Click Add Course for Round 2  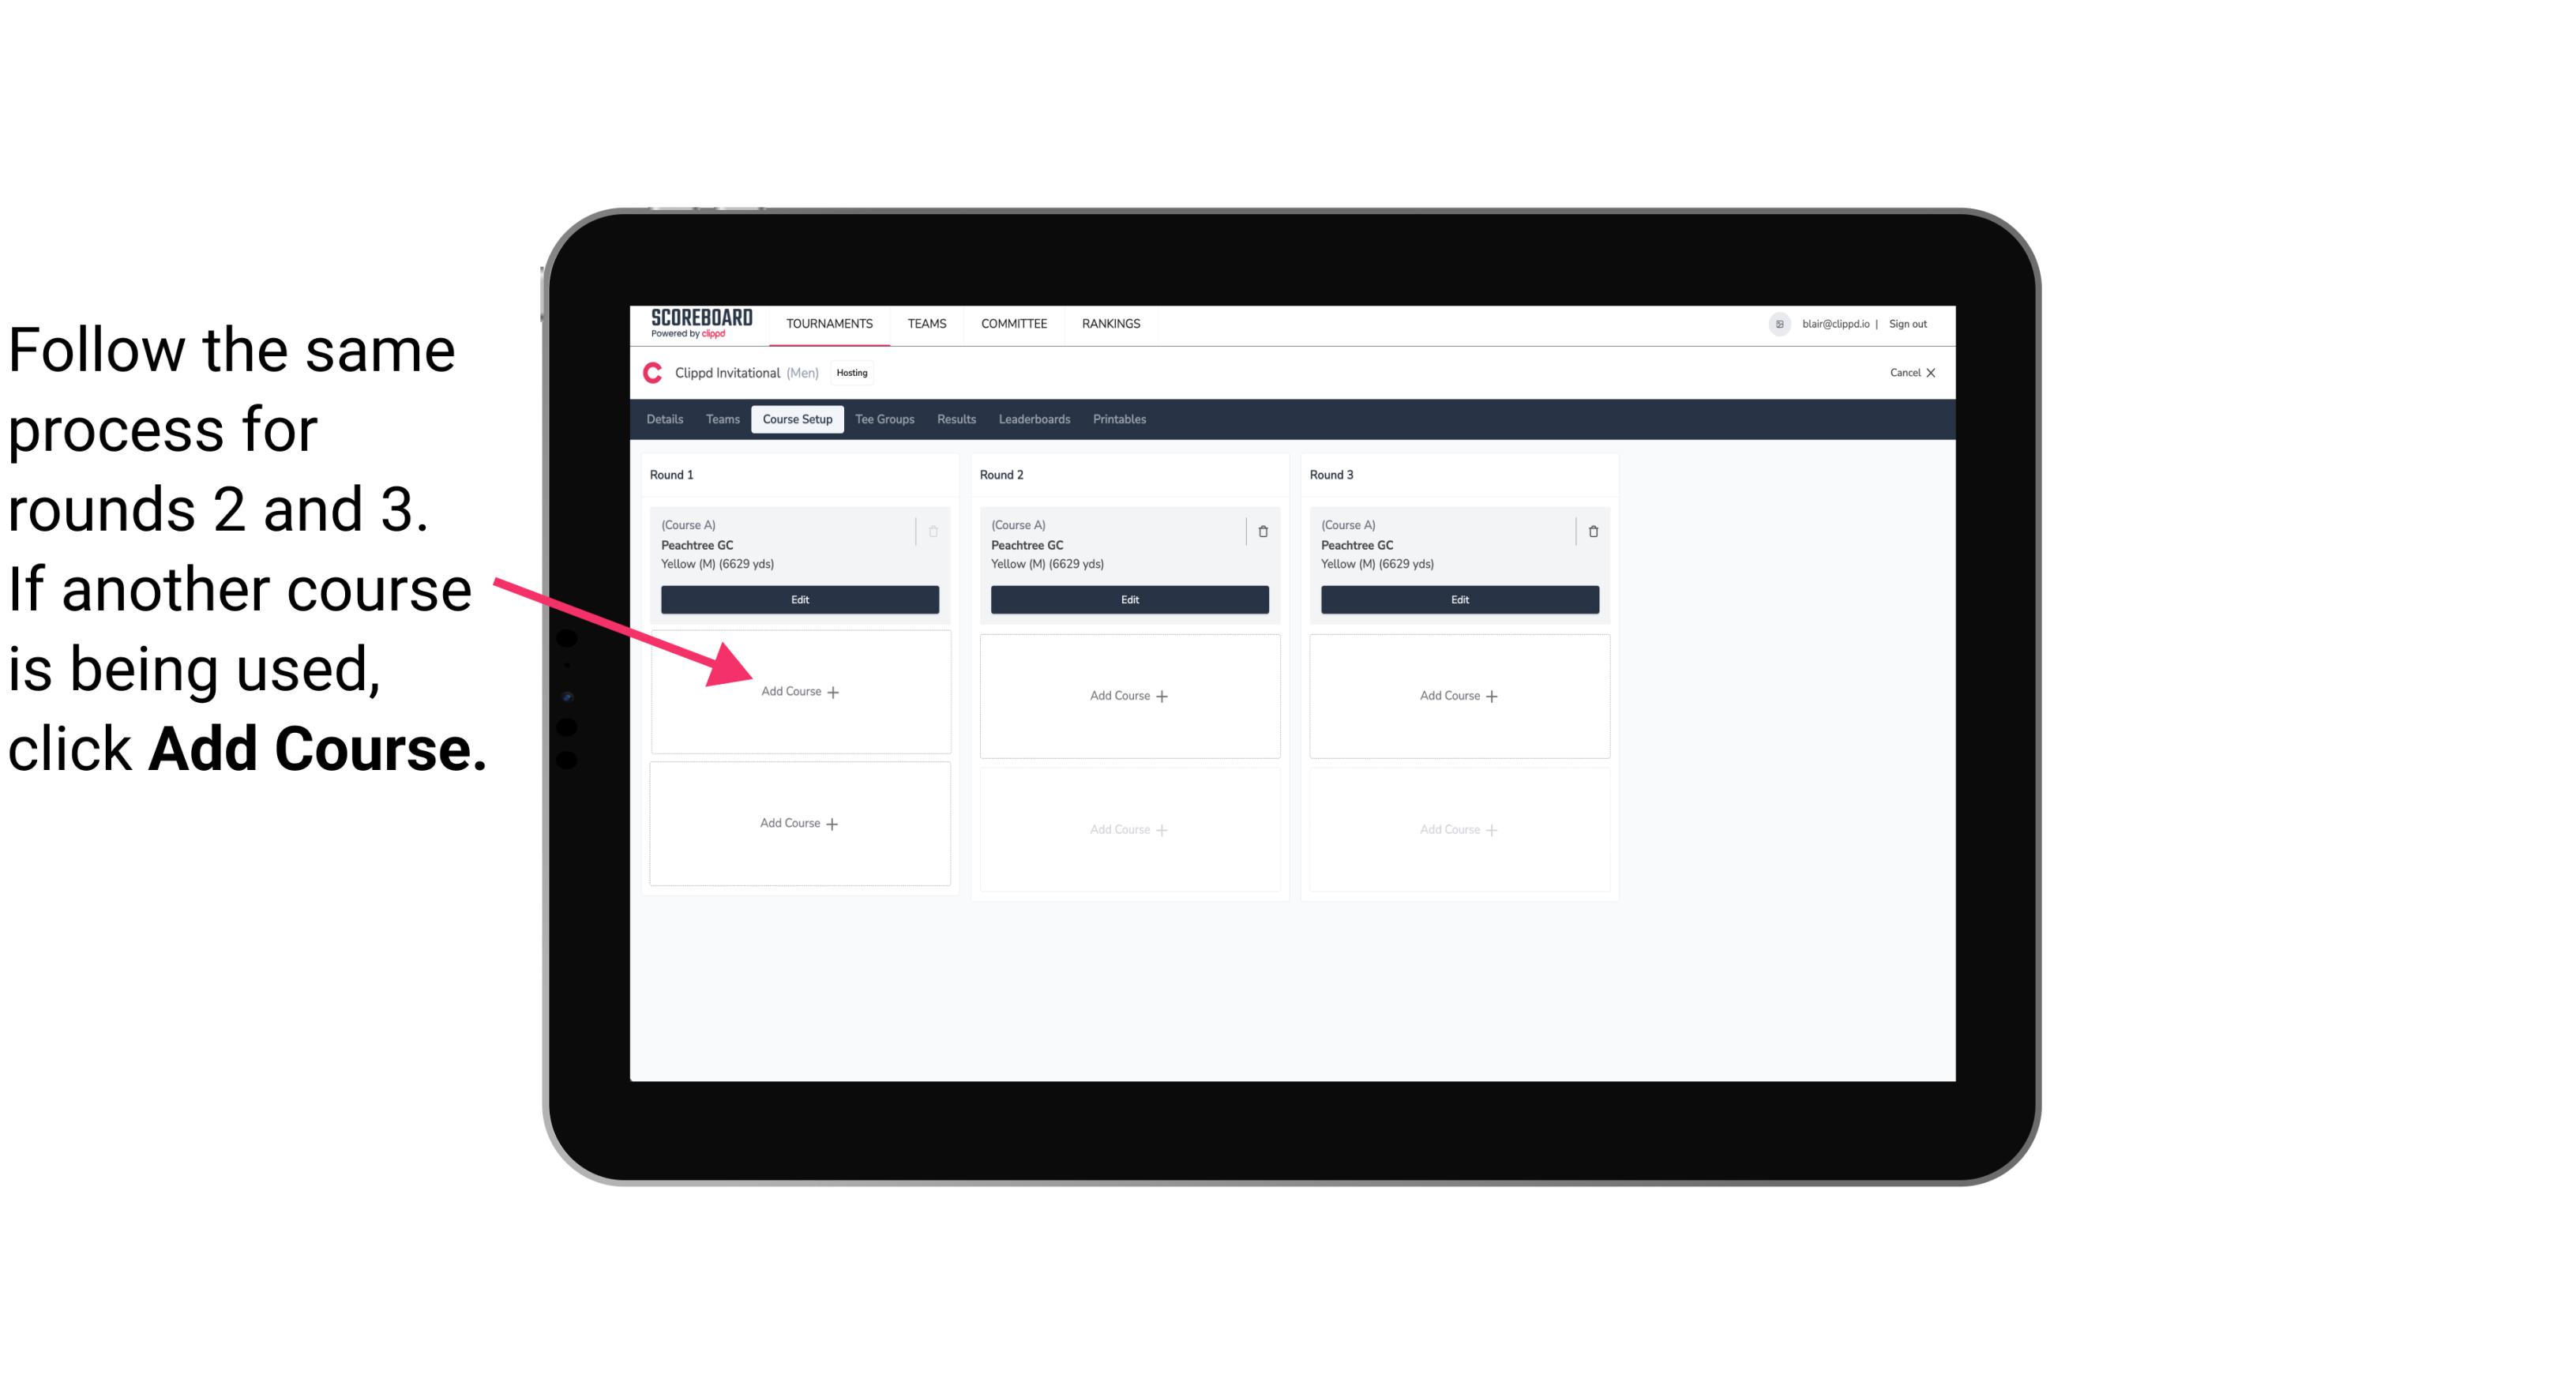1128,695
